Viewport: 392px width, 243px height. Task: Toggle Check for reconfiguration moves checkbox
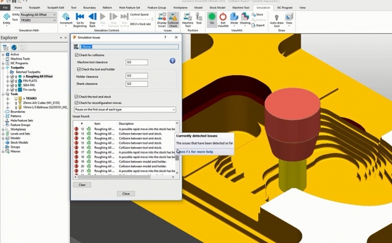76,103
